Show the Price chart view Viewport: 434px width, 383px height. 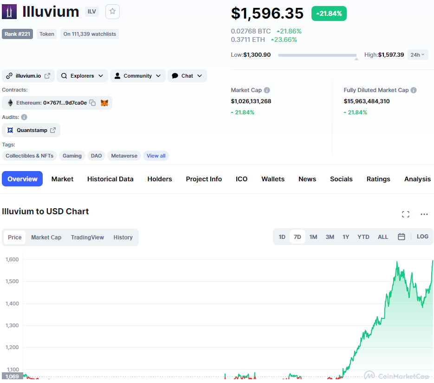15,238
